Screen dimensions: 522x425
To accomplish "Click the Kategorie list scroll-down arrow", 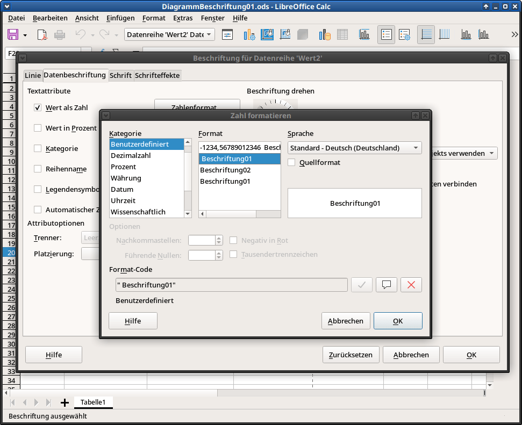I will (188, 214).
